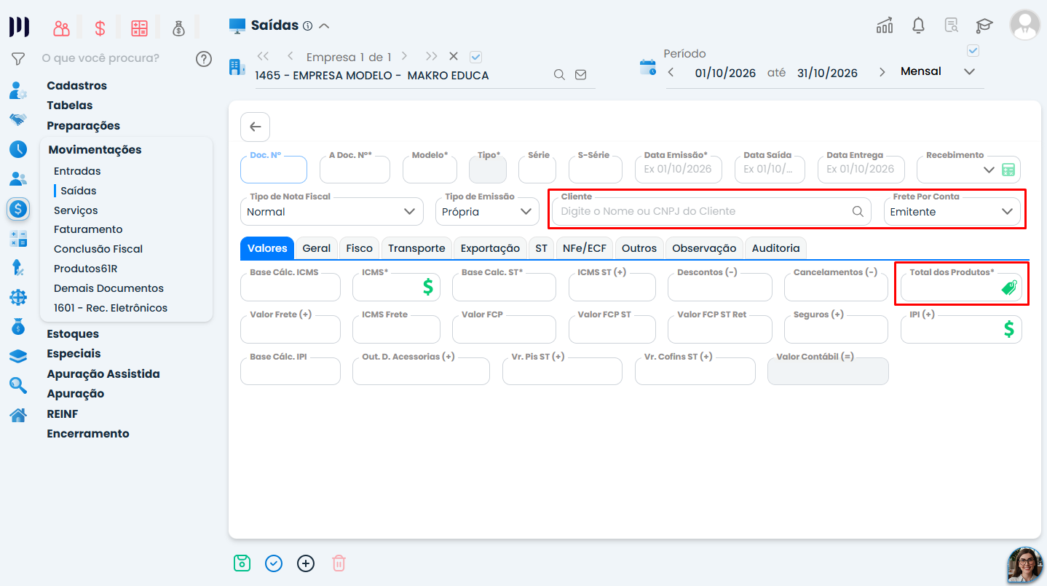Expand the Mensal period dropdown
This screenshot has width=1047, height=586.
(x=969, y=71)
